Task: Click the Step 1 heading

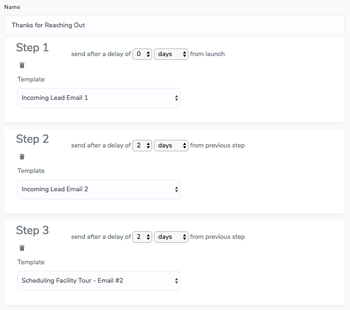Action: pyautogui.click(x=33, y=48)
